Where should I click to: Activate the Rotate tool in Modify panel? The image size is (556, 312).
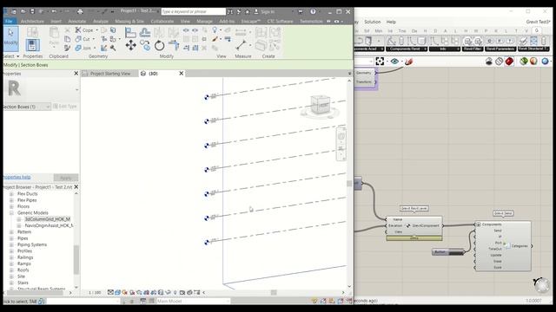pos(159,45)
